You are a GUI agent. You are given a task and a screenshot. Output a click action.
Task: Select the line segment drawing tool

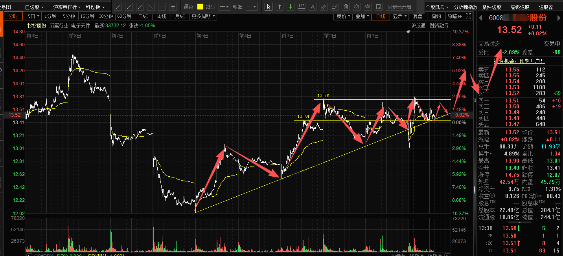pyautogui.click(x=118, y=7)
